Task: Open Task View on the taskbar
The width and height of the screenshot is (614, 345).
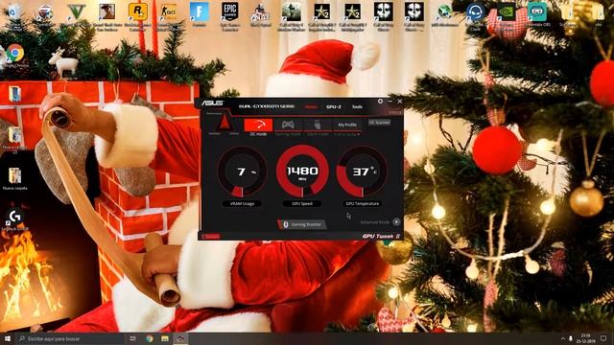Action: tap(132, 338)
